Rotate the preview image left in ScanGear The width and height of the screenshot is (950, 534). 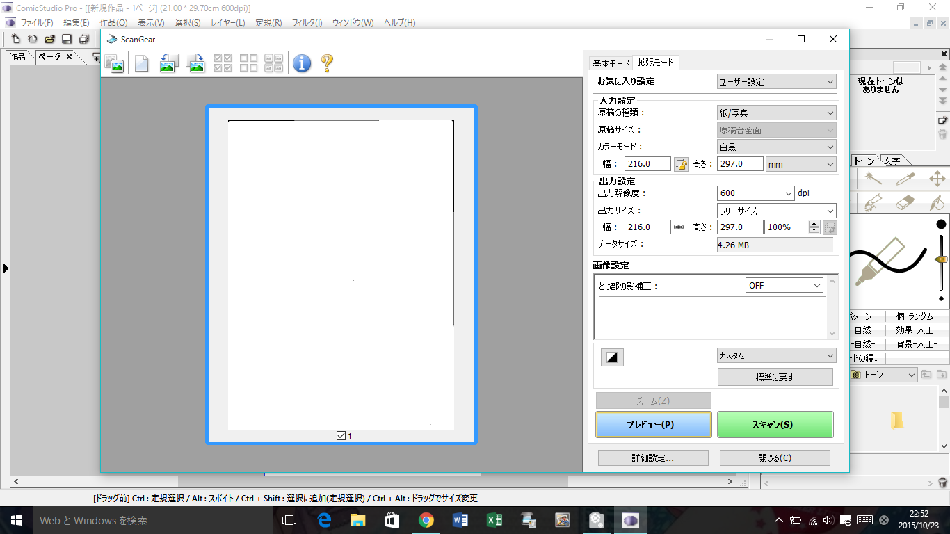click(x=169, y=63)
